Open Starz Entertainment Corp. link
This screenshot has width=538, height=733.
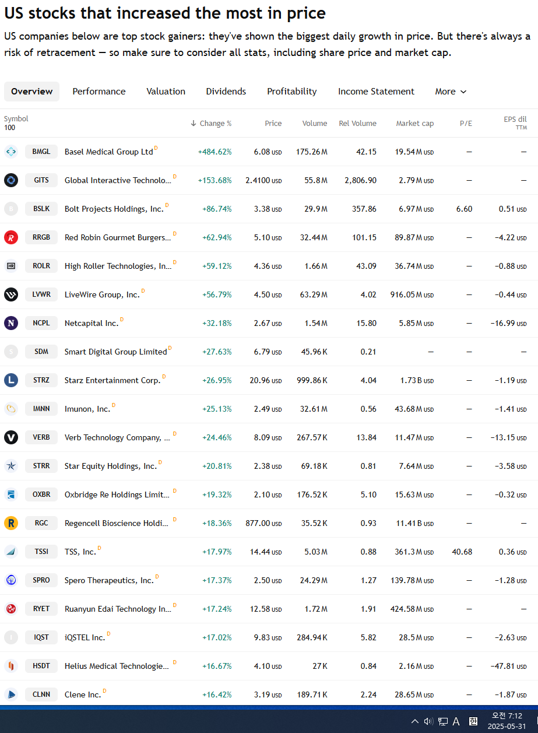click(x=112, y=381)
